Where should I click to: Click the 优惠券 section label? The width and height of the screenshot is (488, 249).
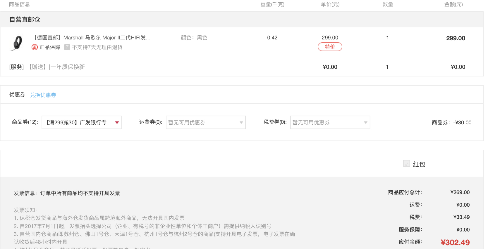coord(17,95)
